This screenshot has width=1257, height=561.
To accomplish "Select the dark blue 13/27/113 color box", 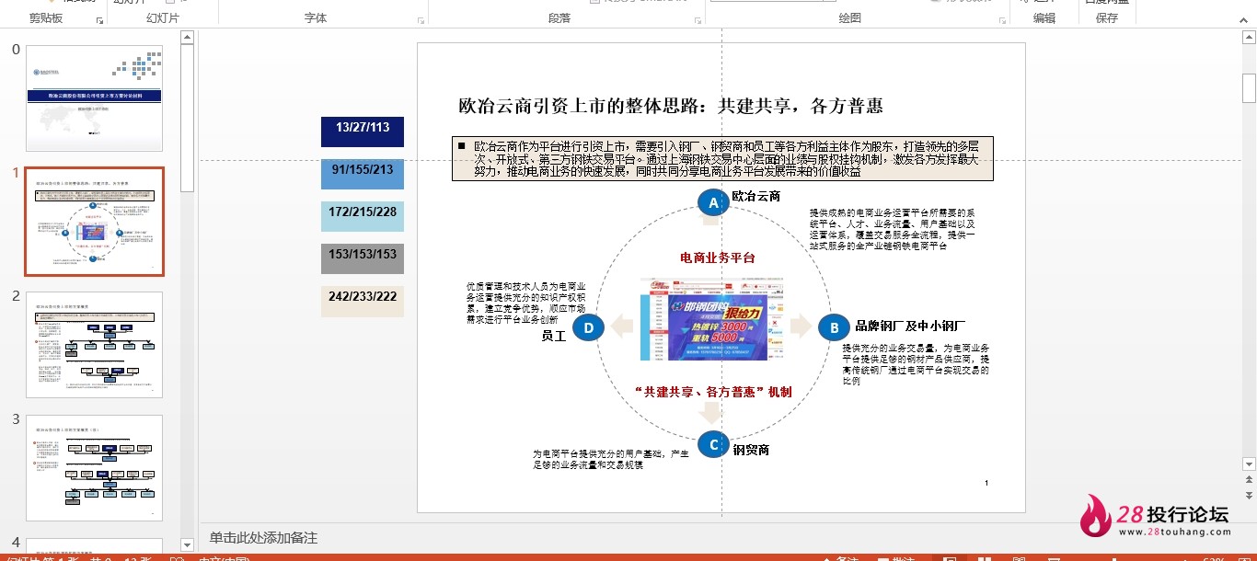I will 363,132.
